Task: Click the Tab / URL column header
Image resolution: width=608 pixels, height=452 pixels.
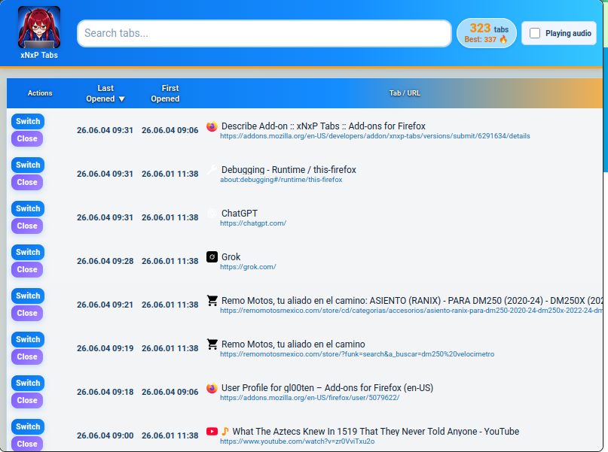Action: click(x=405, y=93)
